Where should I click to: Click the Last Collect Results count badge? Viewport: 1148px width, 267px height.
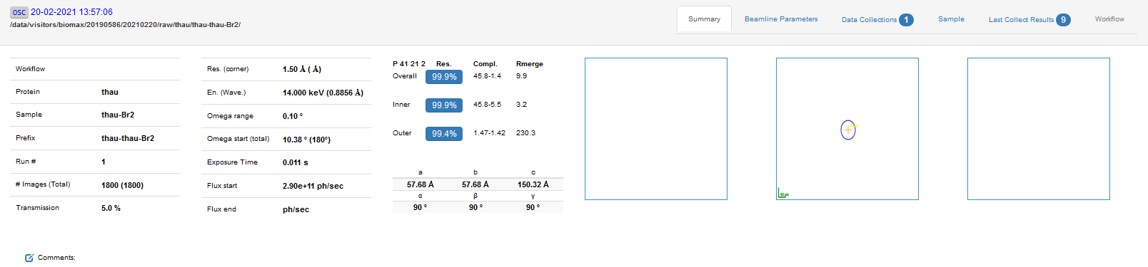(1063, 20)
